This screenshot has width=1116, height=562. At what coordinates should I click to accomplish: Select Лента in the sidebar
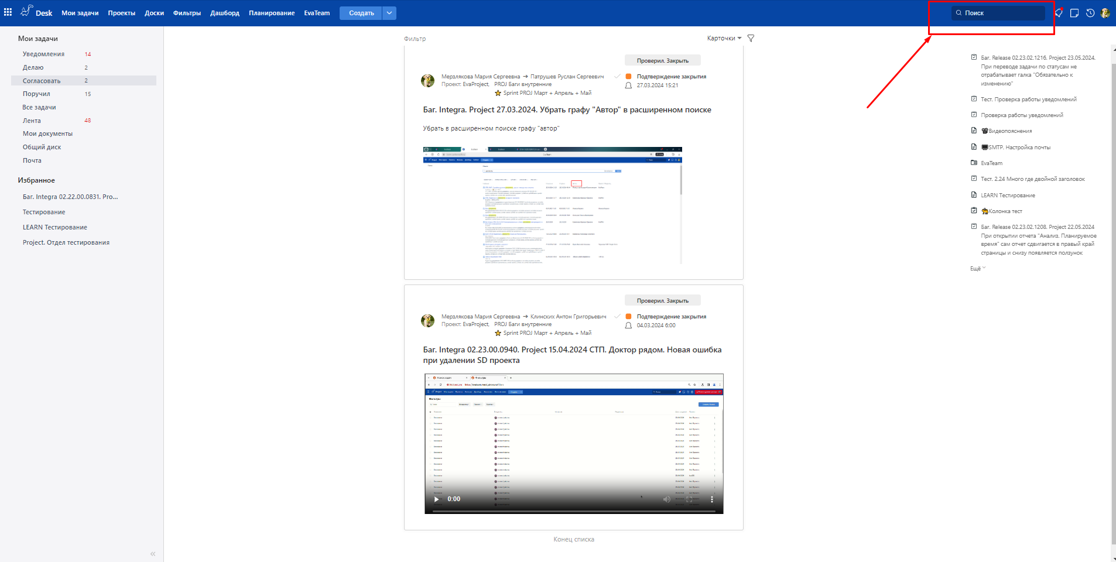tap(32, 121)
